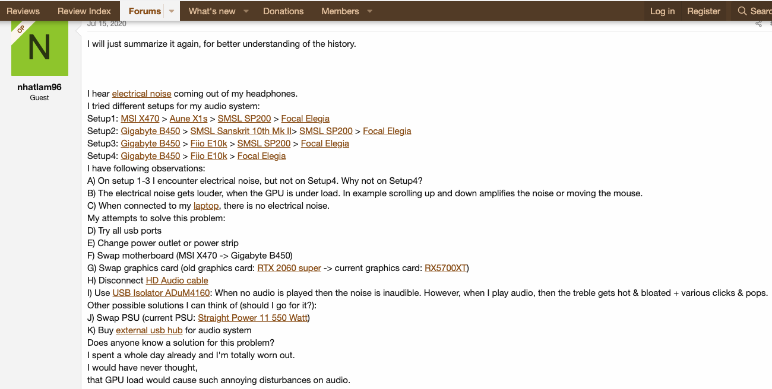
Task: Click the green N avatar of nhatlam96
Action: 40,49
